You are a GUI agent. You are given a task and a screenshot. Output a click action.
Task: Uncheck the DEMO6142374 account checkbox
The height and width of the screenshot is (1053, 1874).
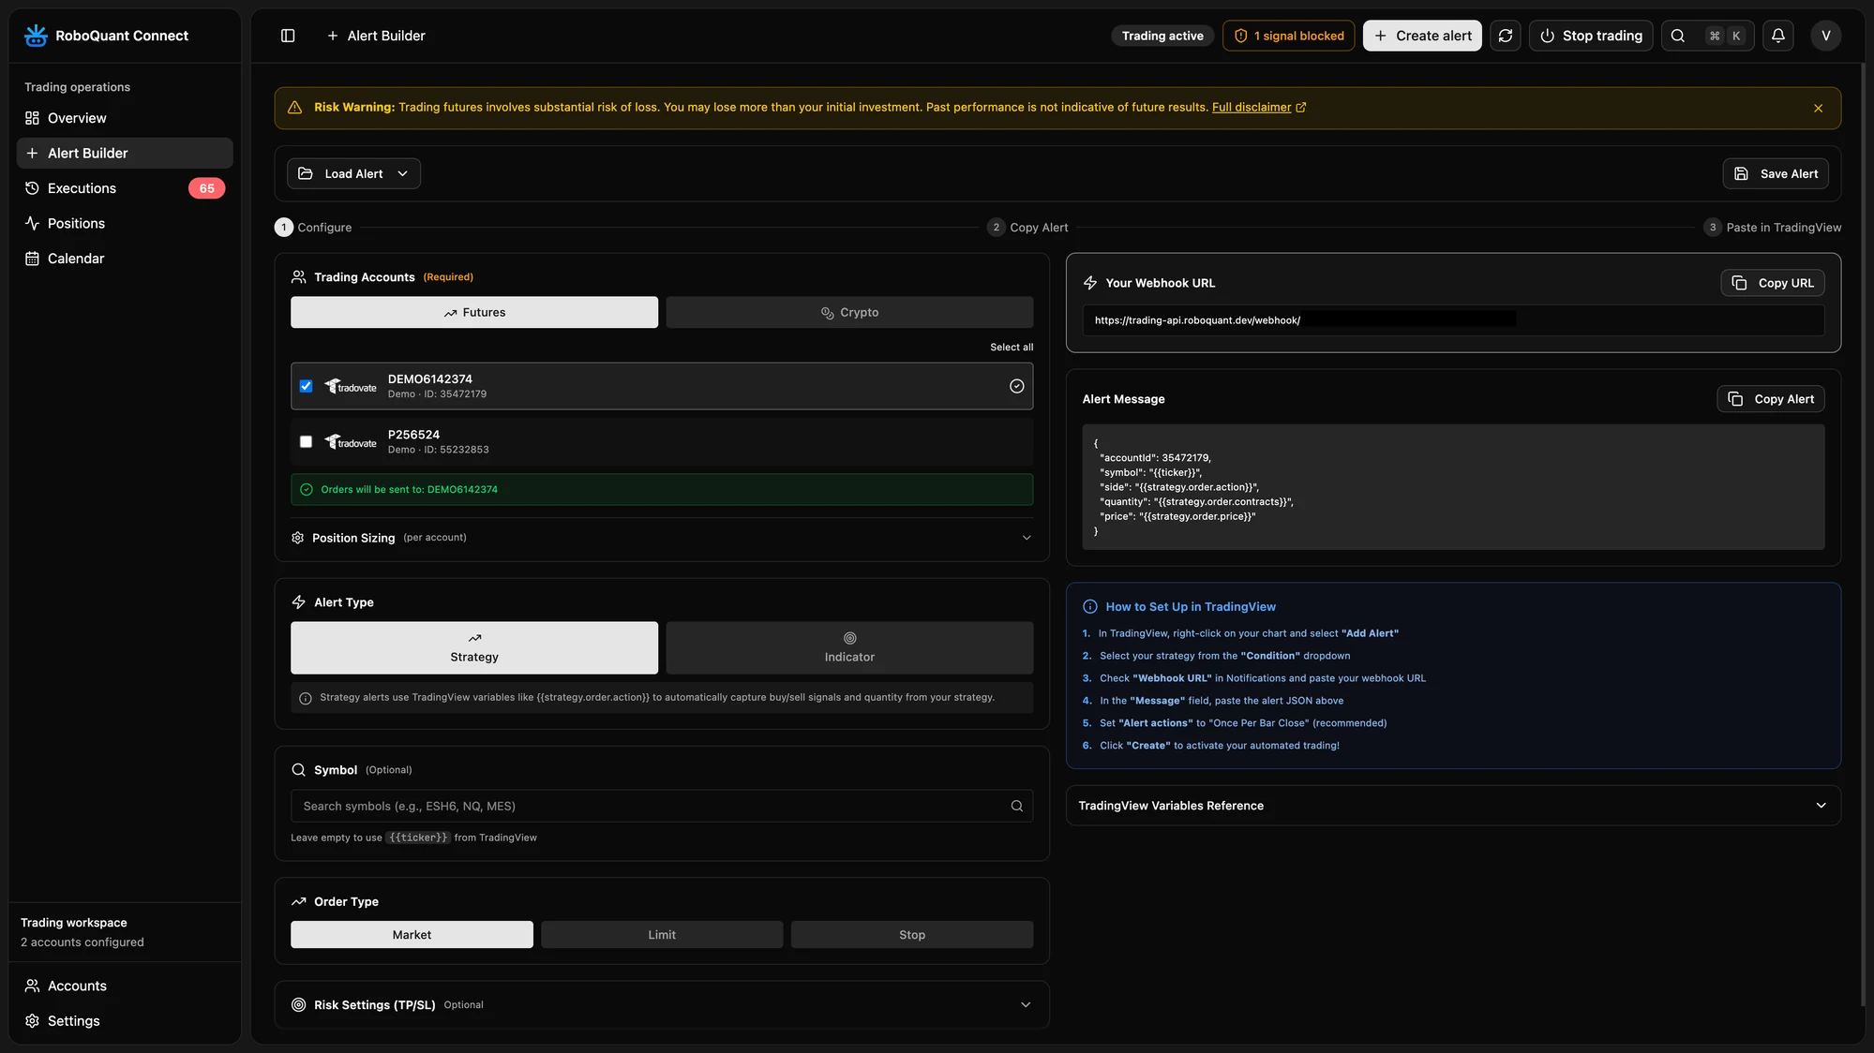307,386
